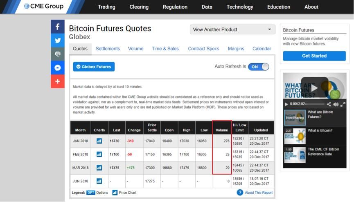Toggle the Globex Futures button

coord(94,67)
